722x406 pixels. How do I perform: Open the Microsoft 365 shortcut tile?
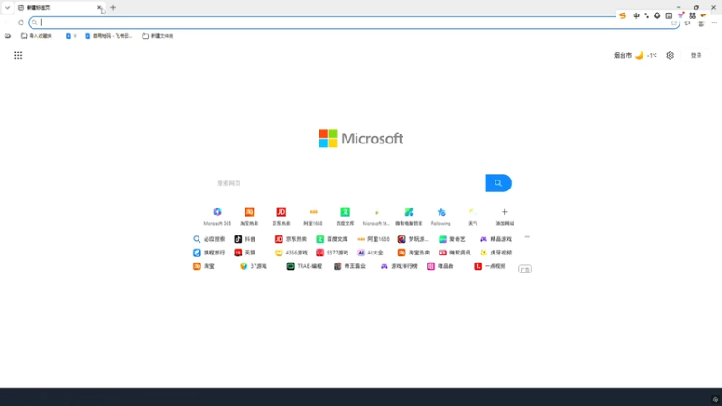217,216
